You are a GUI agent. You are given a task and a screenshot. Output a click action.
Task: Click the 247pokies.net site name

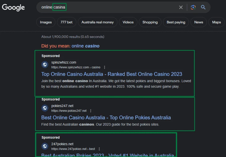(63, 144)
